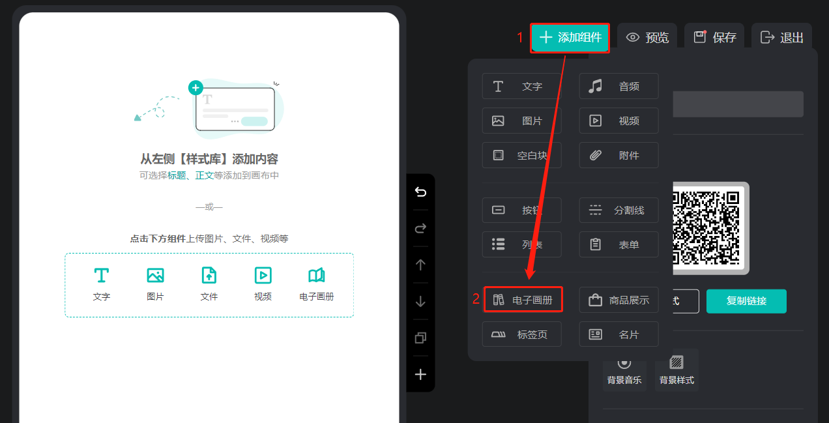The width and height of the screenshot is (829, 423).
Task: Click 文件 file icon on canvas
Action: (209, 284)
